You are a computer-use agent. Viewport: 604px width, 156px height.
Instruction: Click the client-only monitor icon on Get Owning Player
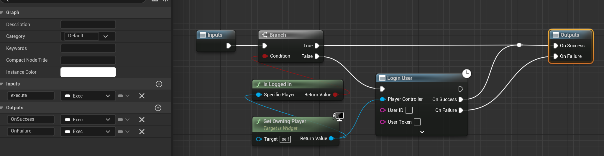coord(339,116)
